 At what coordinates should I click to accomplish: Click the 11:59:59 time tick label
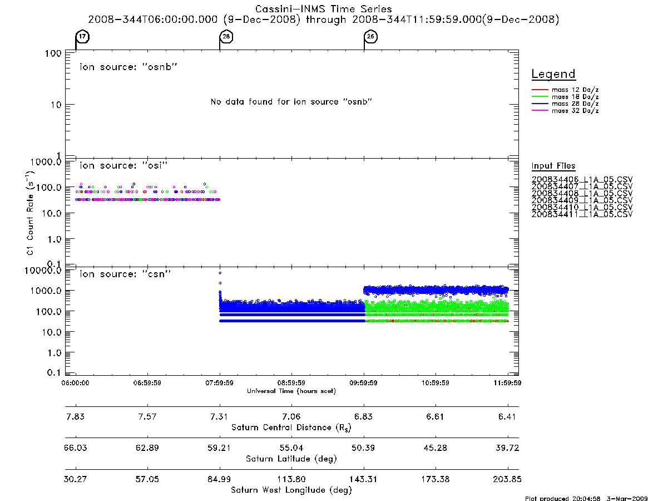point(507,383)
